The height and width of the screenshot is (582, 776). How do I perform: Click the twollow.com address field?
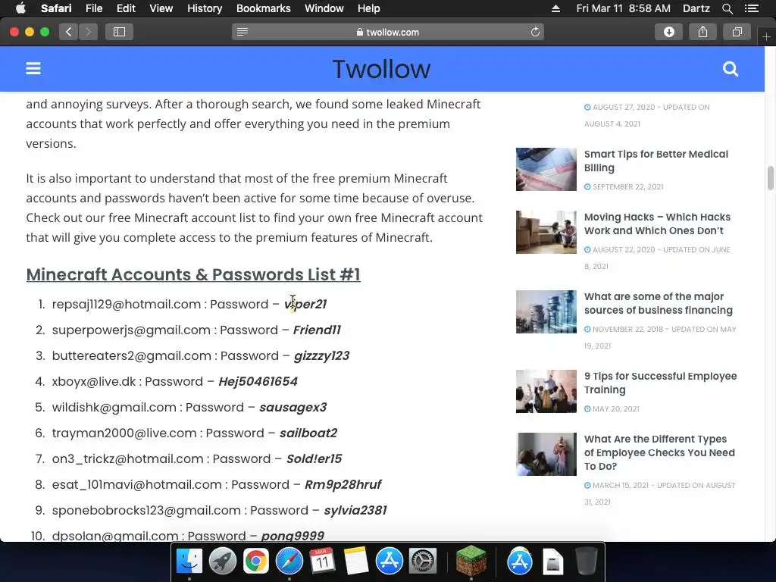tap(387, 32)
